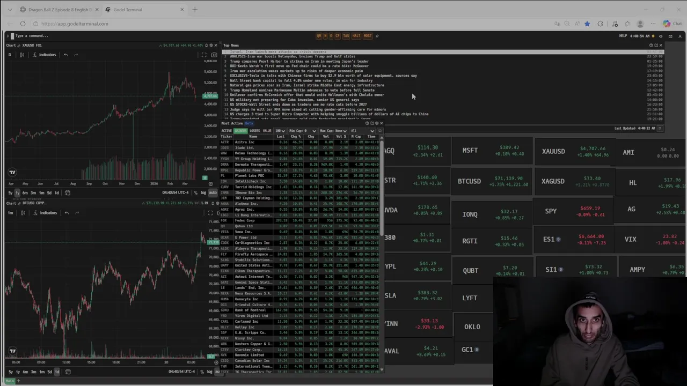Viewport: 687px width, 386px height.
Task: Click the QM shortcut button
Action: (319, 36)
